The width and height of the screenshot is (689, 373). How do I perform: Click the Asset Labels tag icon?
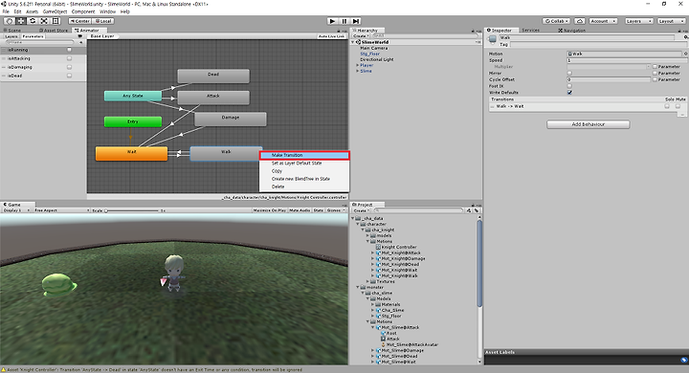coord(683,360)
